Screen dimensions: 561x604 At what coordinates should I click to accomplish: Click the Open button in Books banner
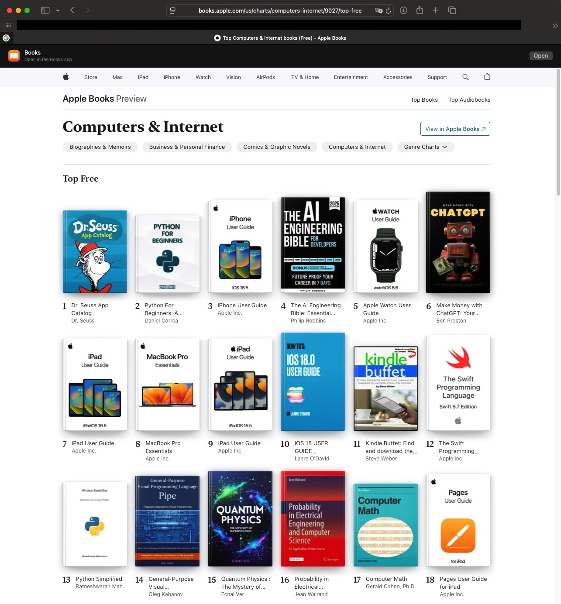(540, 56)
